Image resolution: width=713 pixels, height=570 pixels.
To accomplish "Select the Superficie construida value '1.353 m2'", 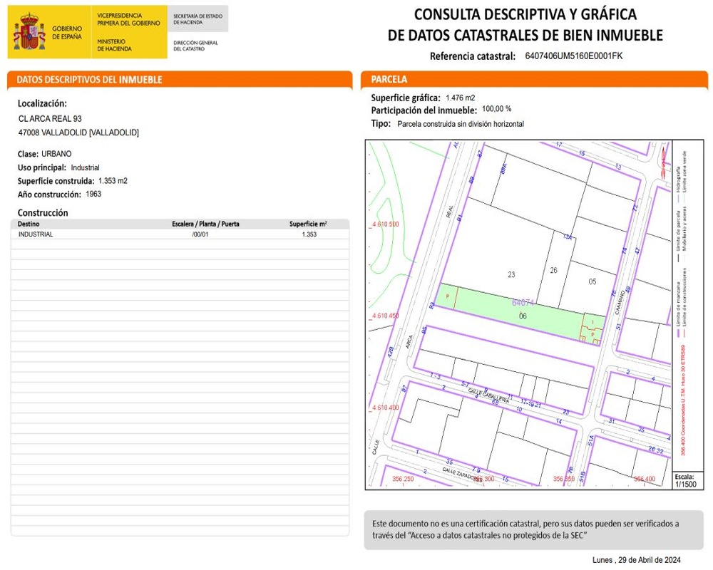I will 113,180.
